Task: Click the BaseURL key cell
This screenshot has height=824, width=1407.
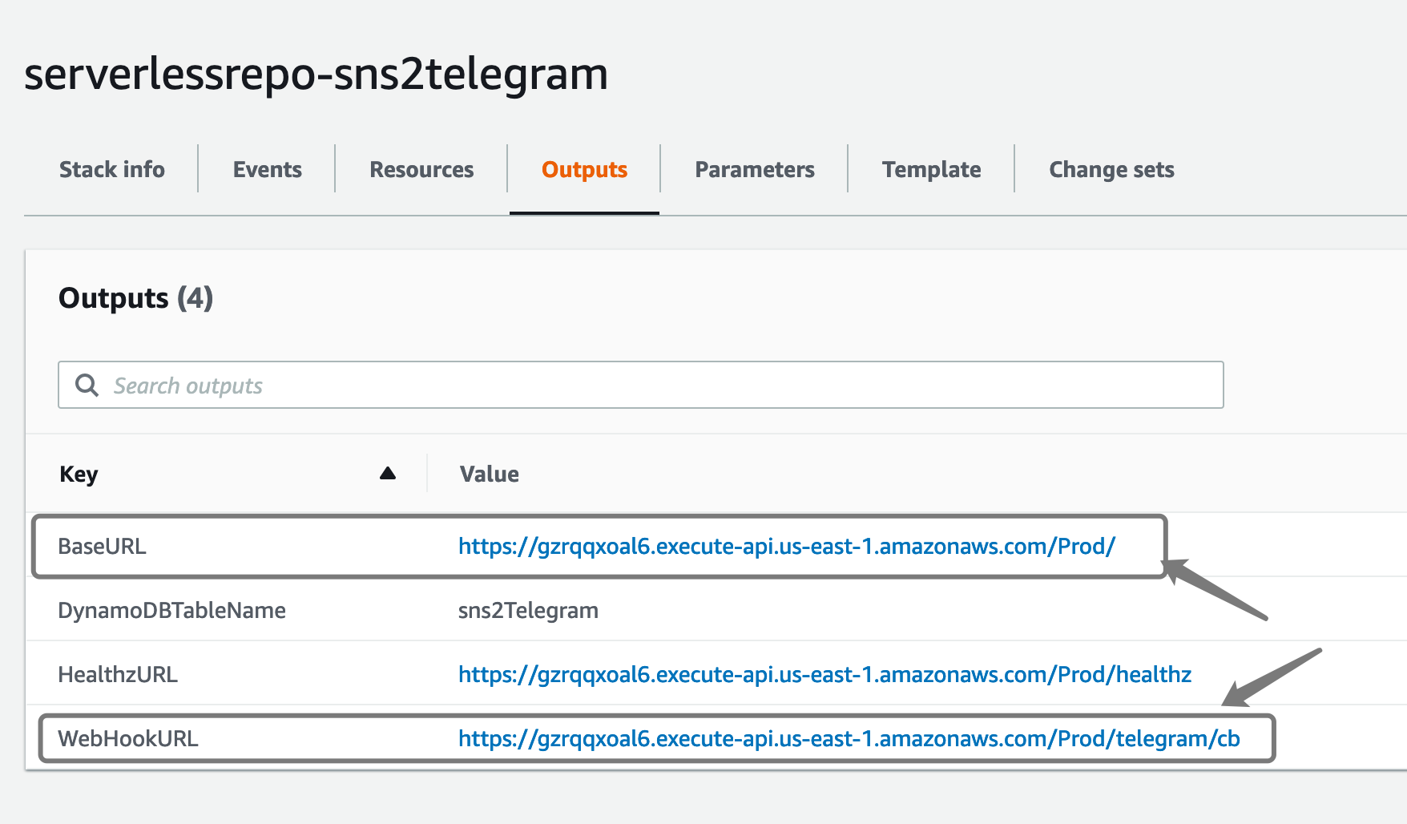Action: [x=102, y=547]
